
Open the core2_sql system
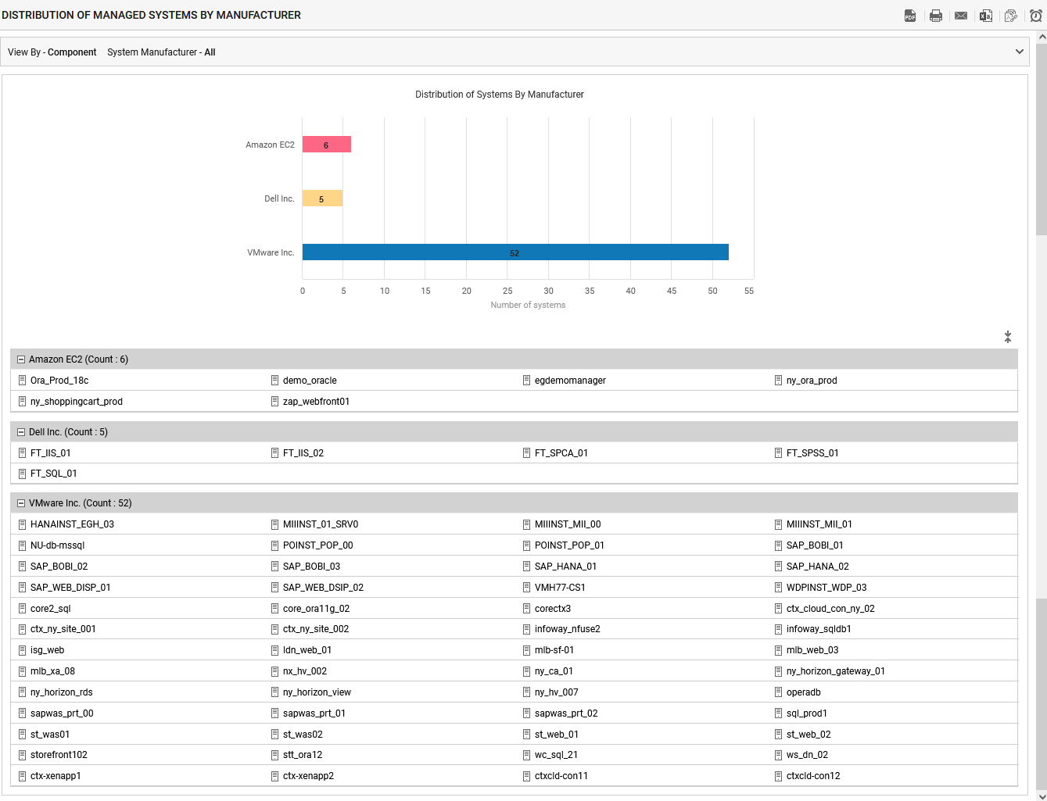[x=51, y=609]
